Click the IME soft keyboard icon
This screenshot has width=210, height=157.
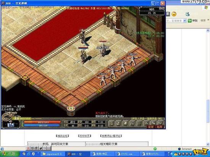coord(49,148)
